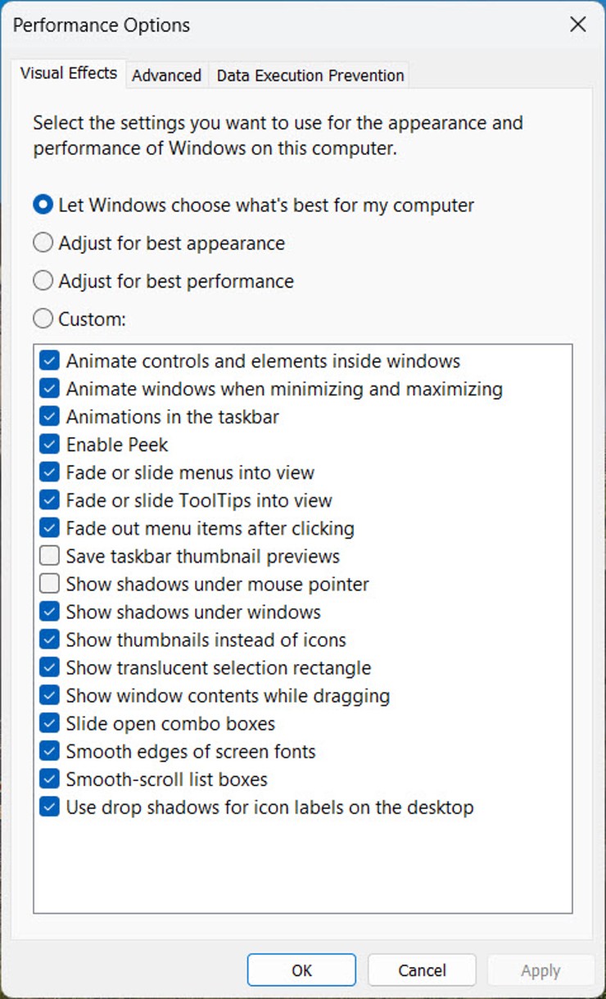Toggle 'Show thumbnails instead of icons'
This screenshot has width=606, height=999.
point(50,640)
